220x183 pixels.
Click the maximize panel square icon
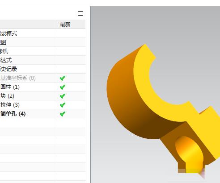pos(80,13)
